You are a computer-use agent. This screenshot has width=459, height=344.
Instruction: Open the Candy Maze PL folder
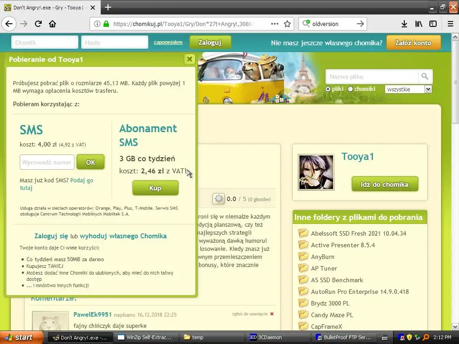pos(332,315)
